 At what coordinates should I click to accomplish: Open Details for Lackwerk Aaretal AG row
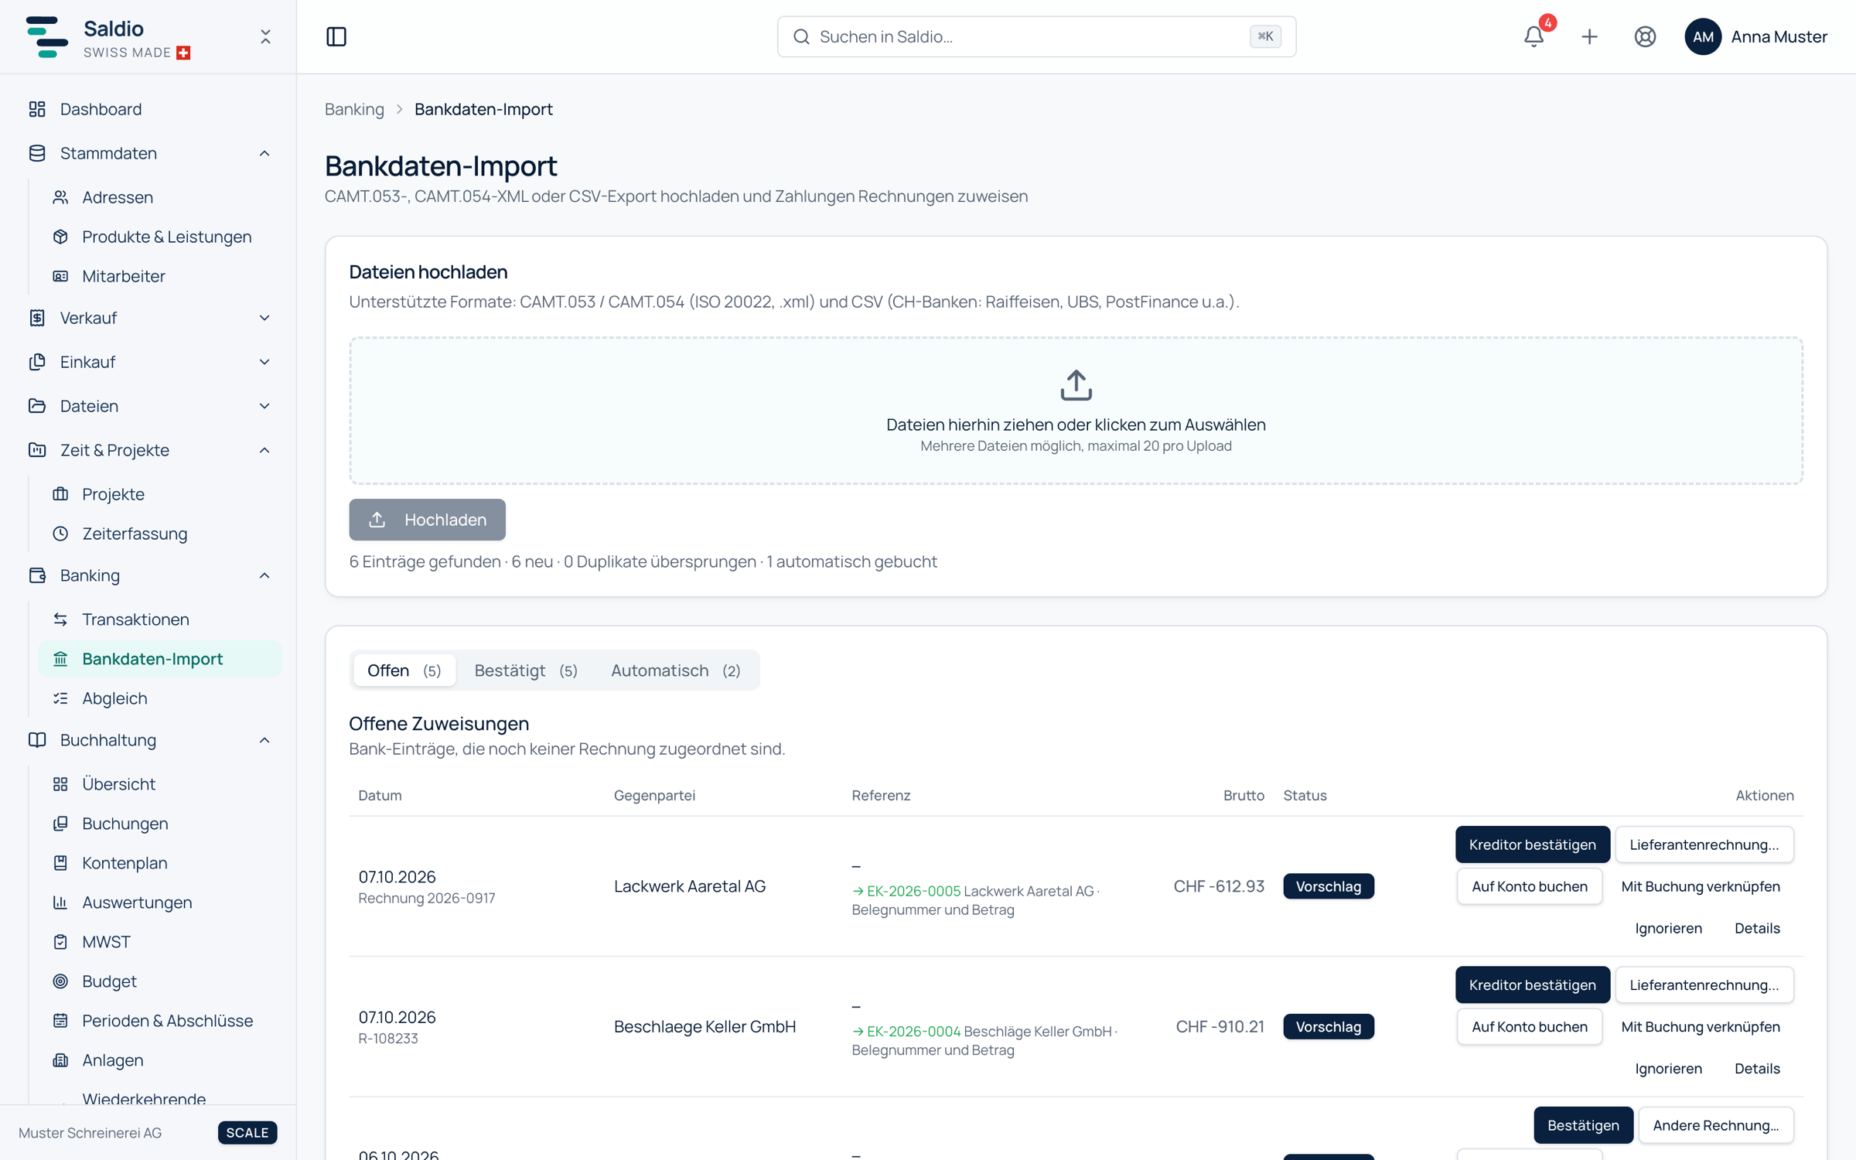(x=1756, y=928)
